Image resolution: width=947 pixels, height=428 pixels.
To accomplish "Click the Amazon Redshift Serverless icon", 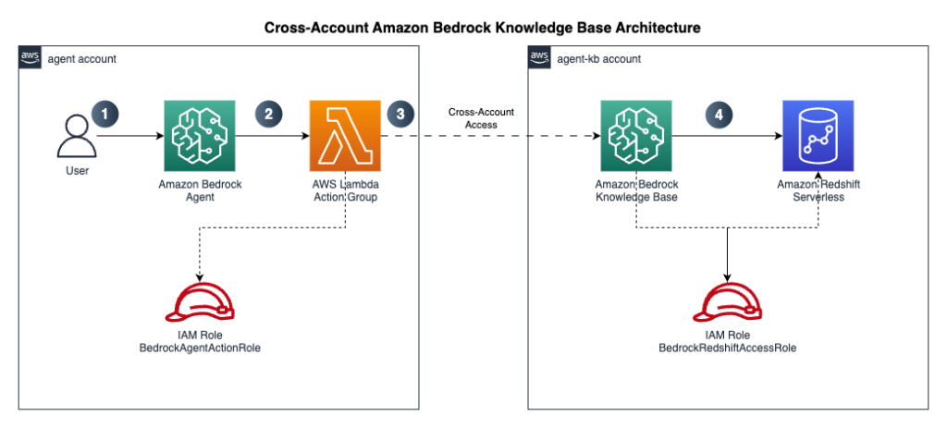I will 817,136.
